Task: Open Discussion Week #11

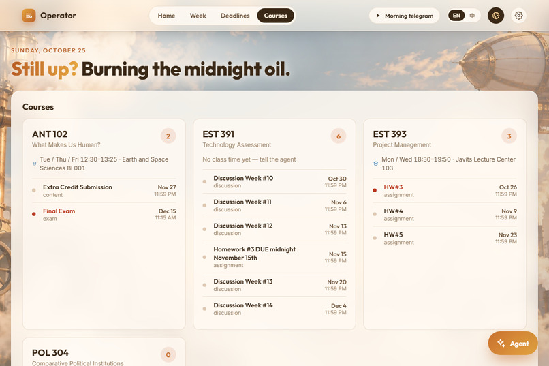Action: point(274,205)
